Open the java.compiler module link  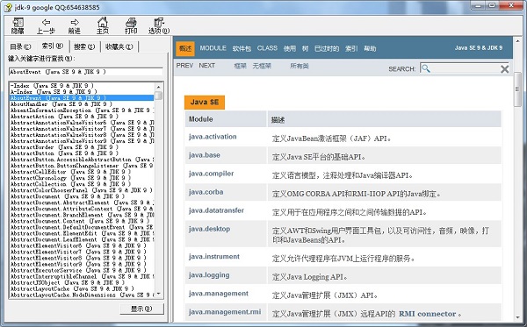click(211, 174)
